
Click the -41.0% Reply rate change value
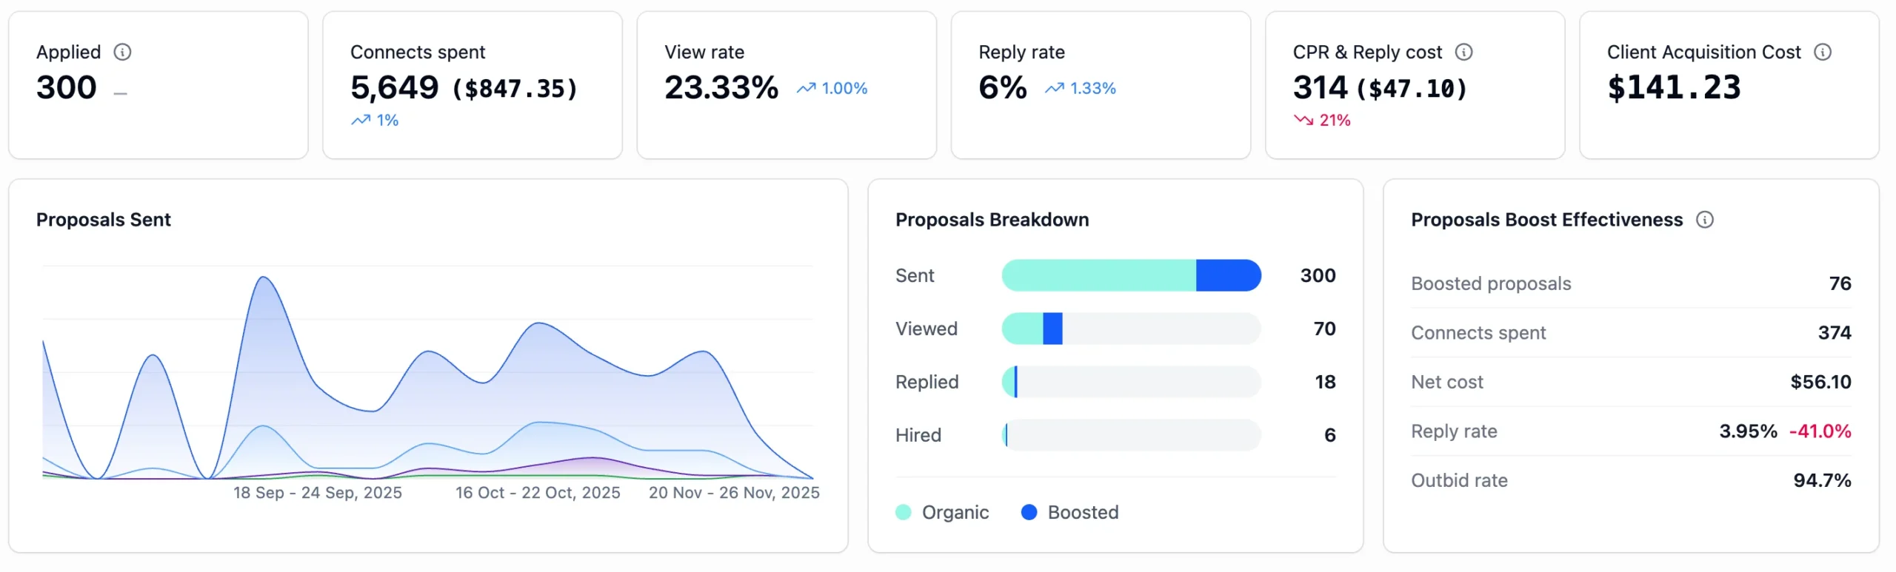point(1820,431)
